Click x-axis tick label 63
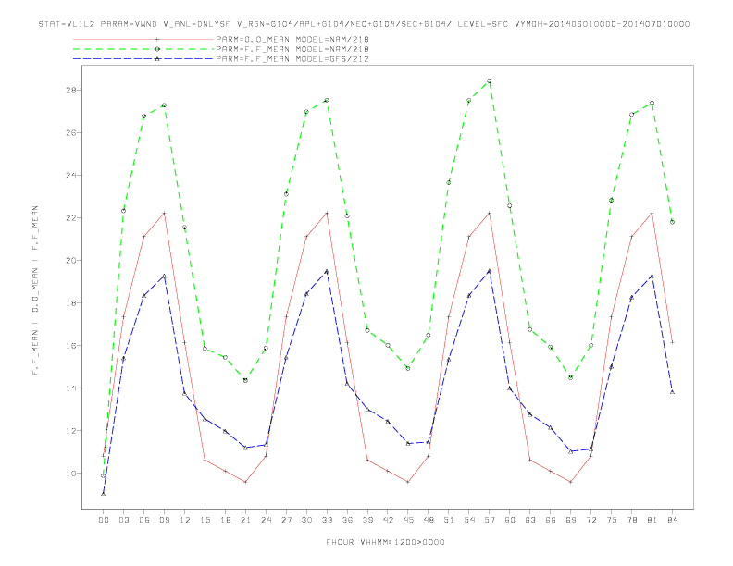 530,520
